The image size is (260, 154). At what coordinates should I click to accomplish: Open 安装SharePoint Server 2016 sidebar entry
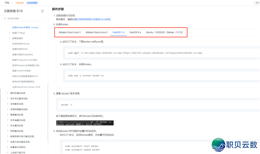[x=26, y=87]
